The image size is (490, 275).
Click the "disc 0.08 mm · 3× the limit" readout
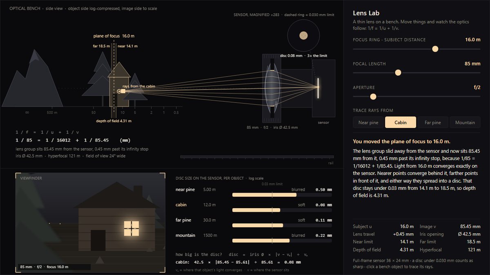(x=303, y=56)
